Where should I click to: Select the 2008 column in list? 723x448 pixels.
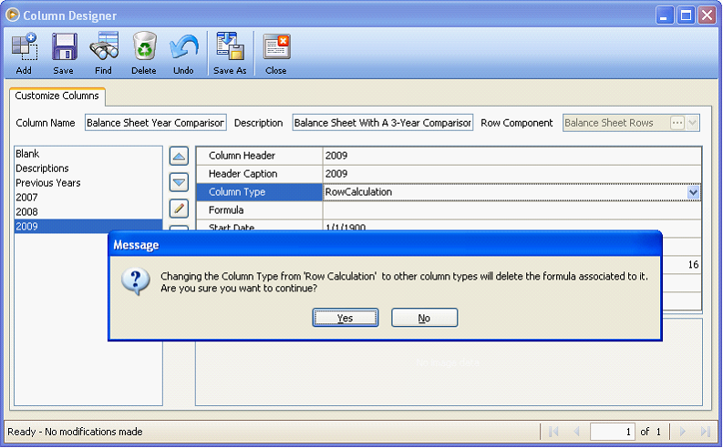tap(88, 212)
